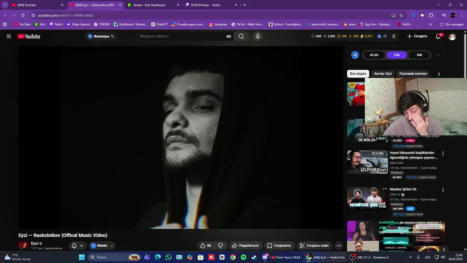Click the video player to pause
The width and height of the screenshot is (467, 263).
click(181, 137)
